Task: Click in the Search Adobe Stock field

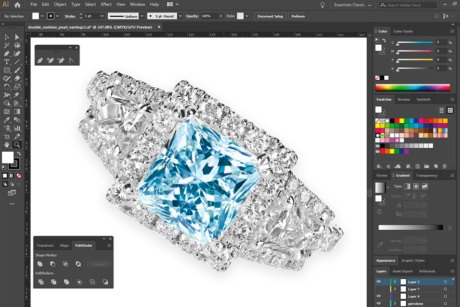Action: pyautogui.click(x=408, y=5)
